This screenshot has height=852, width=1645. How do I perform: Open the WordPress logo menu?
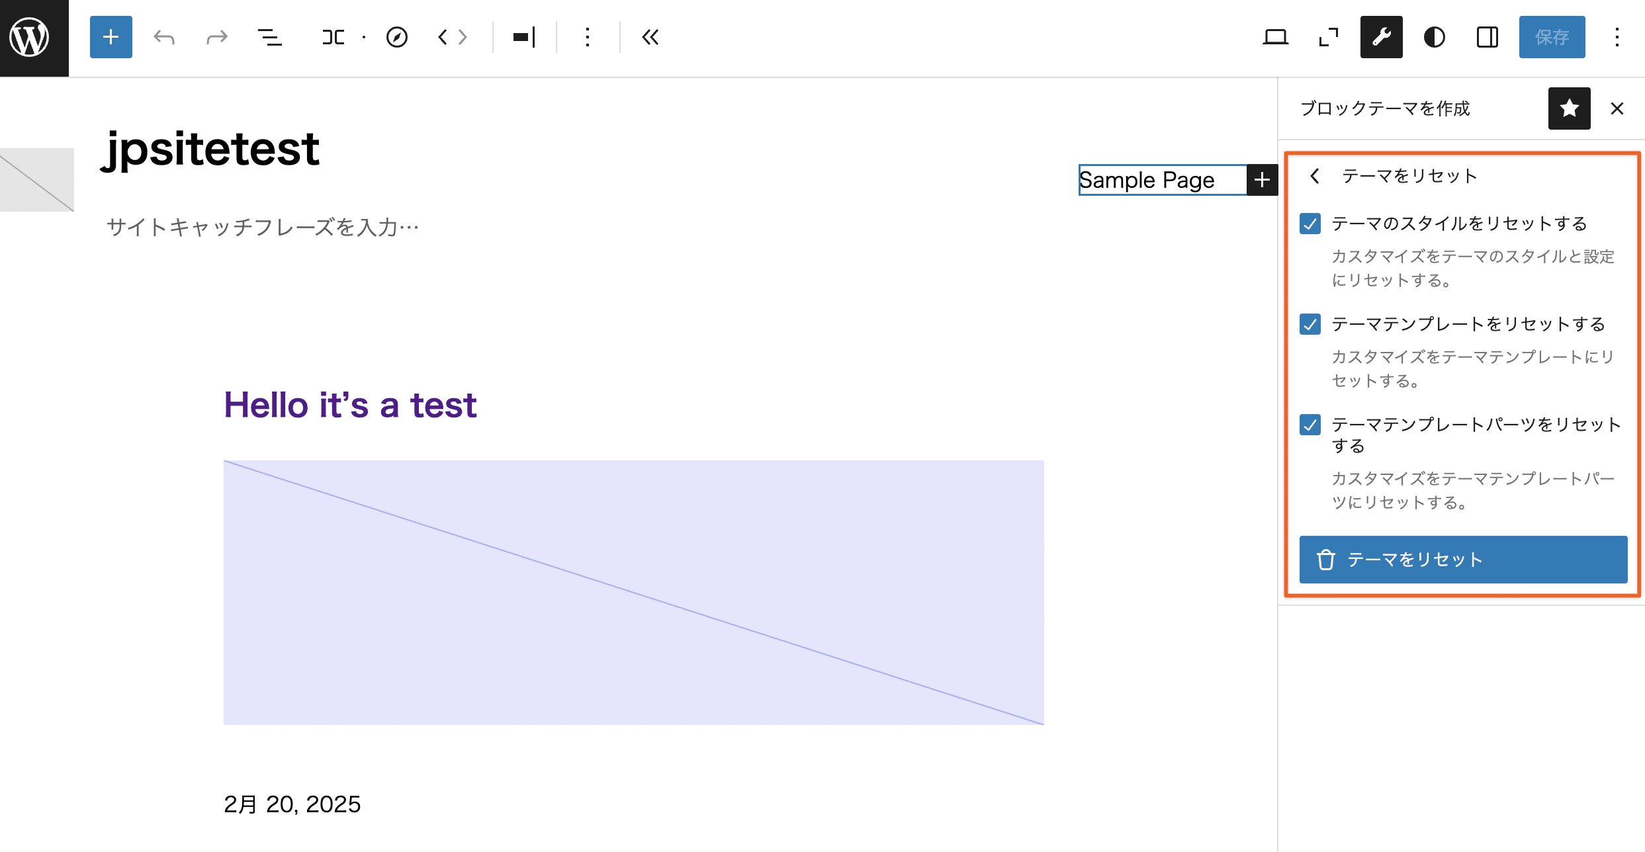tap(29, 37)
